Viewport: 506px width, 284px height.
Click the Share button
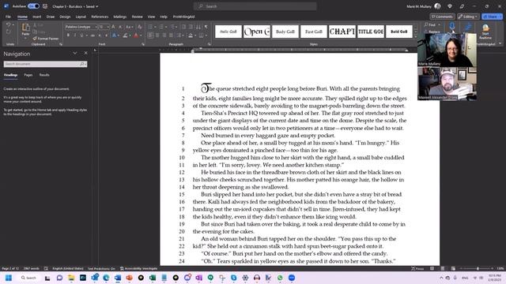(x=492, y=17)
